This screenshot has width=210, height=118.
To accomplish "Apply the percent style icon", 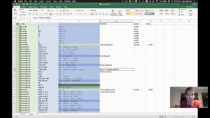I will pos(96,14).
